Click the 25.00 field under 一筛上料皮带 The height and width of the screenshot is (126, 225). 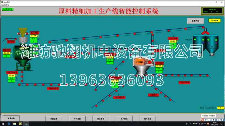tap(12, 75)
